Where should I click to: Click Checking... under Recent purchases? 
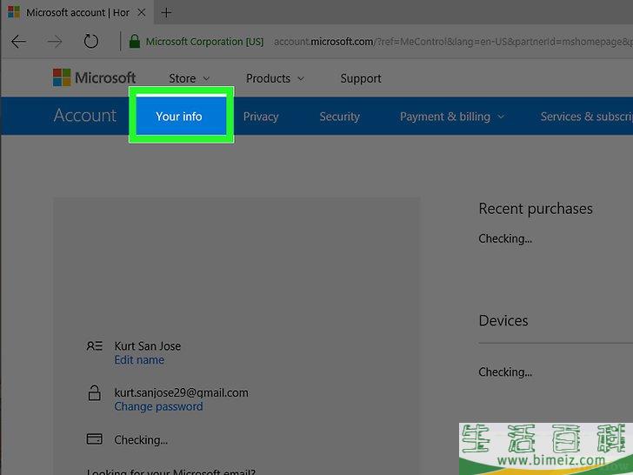[x=505, y=238]
